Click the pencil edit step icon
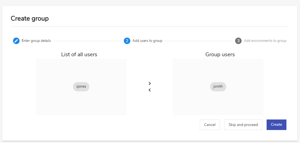 click(16, 41)
